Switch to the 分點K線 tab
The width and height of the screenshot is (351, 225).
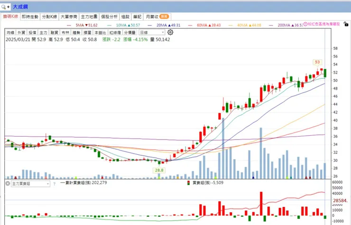click(49, 17)
